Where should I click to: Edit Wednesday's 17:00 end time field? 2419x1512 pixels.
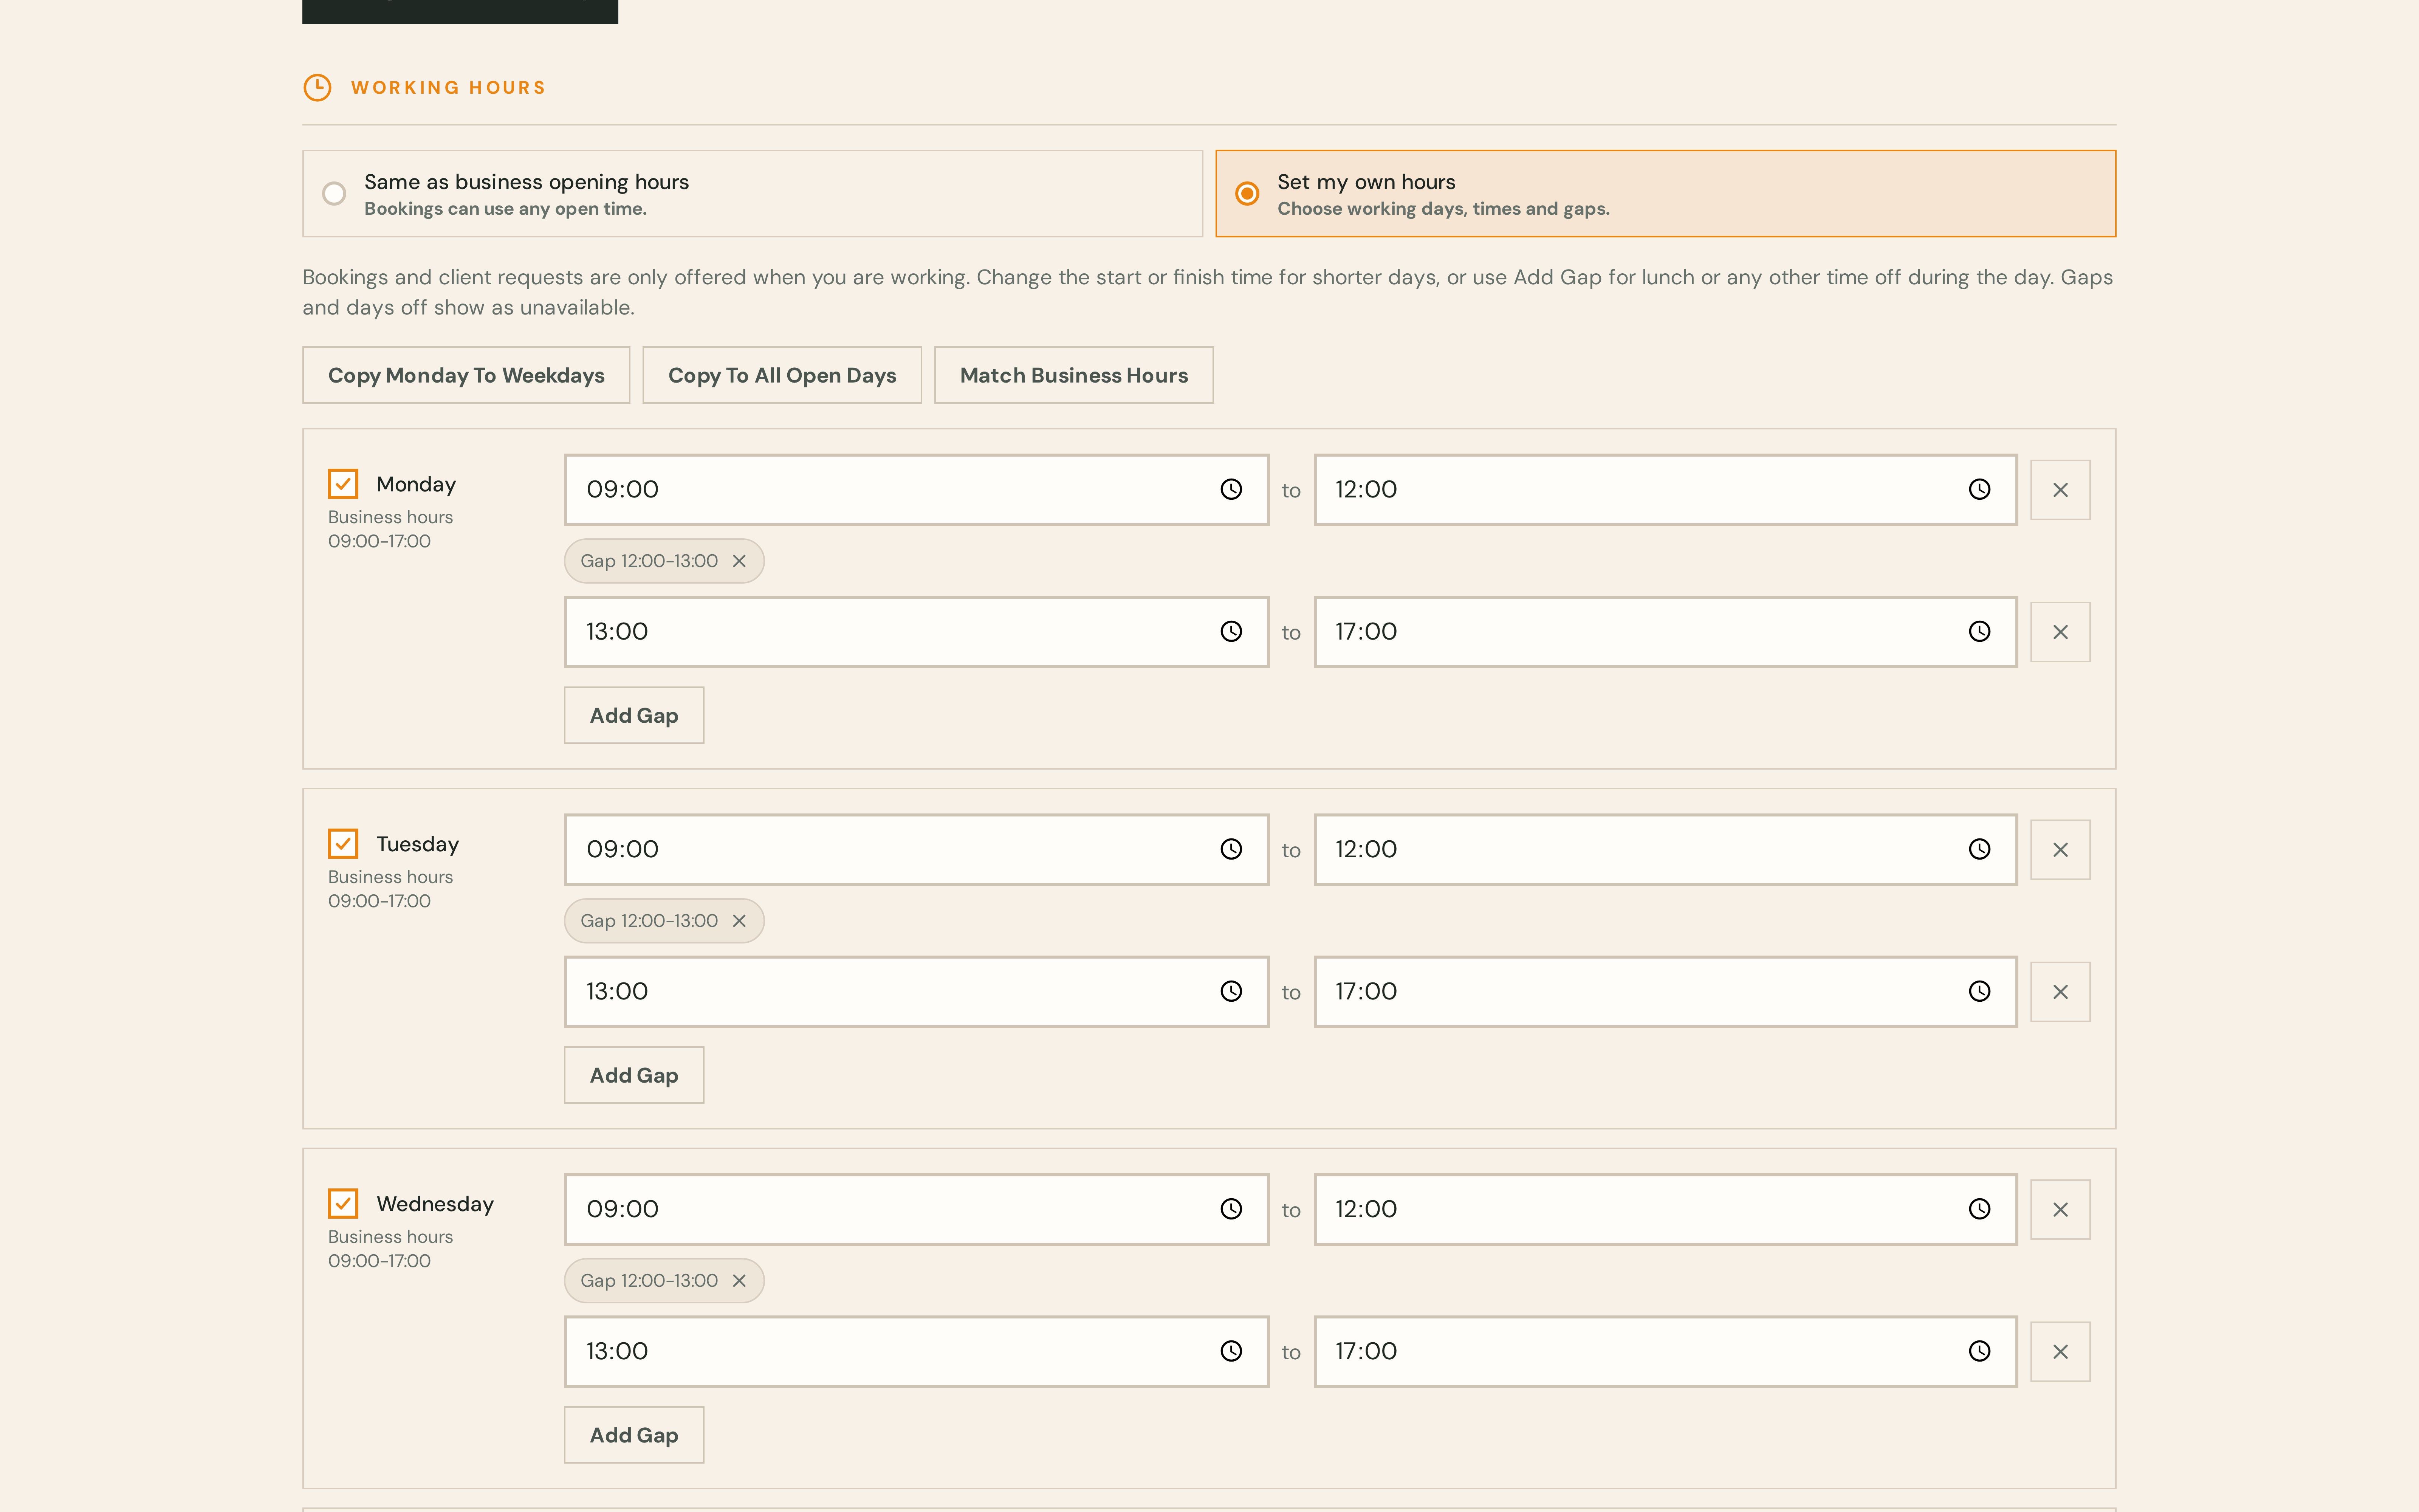1665,1352
